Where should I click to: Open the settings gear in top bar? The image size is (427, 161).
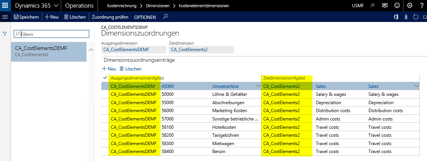[410, 6]
